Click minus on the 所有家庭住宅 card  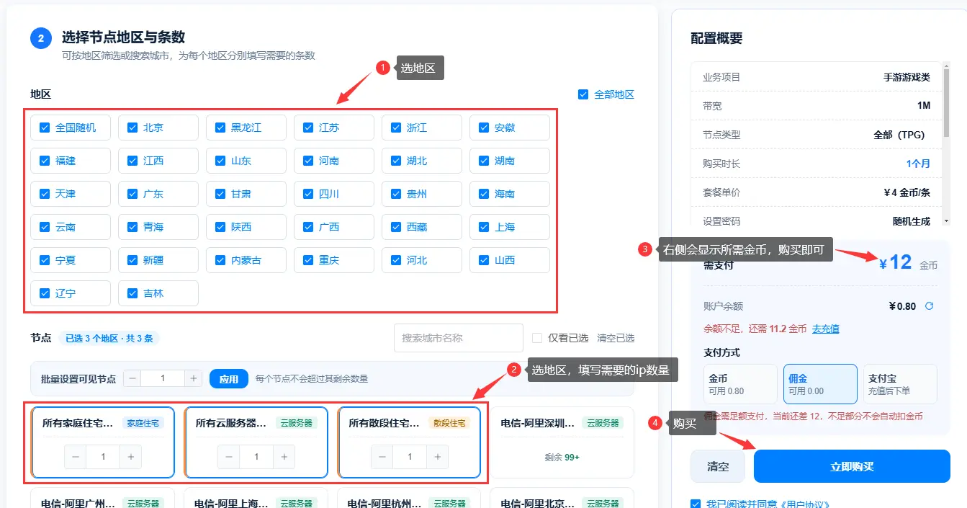click(76, 457)
